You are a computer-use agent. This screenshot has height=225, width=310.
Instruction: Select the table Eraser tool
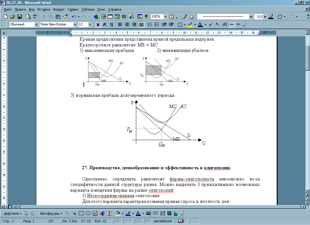191,17
